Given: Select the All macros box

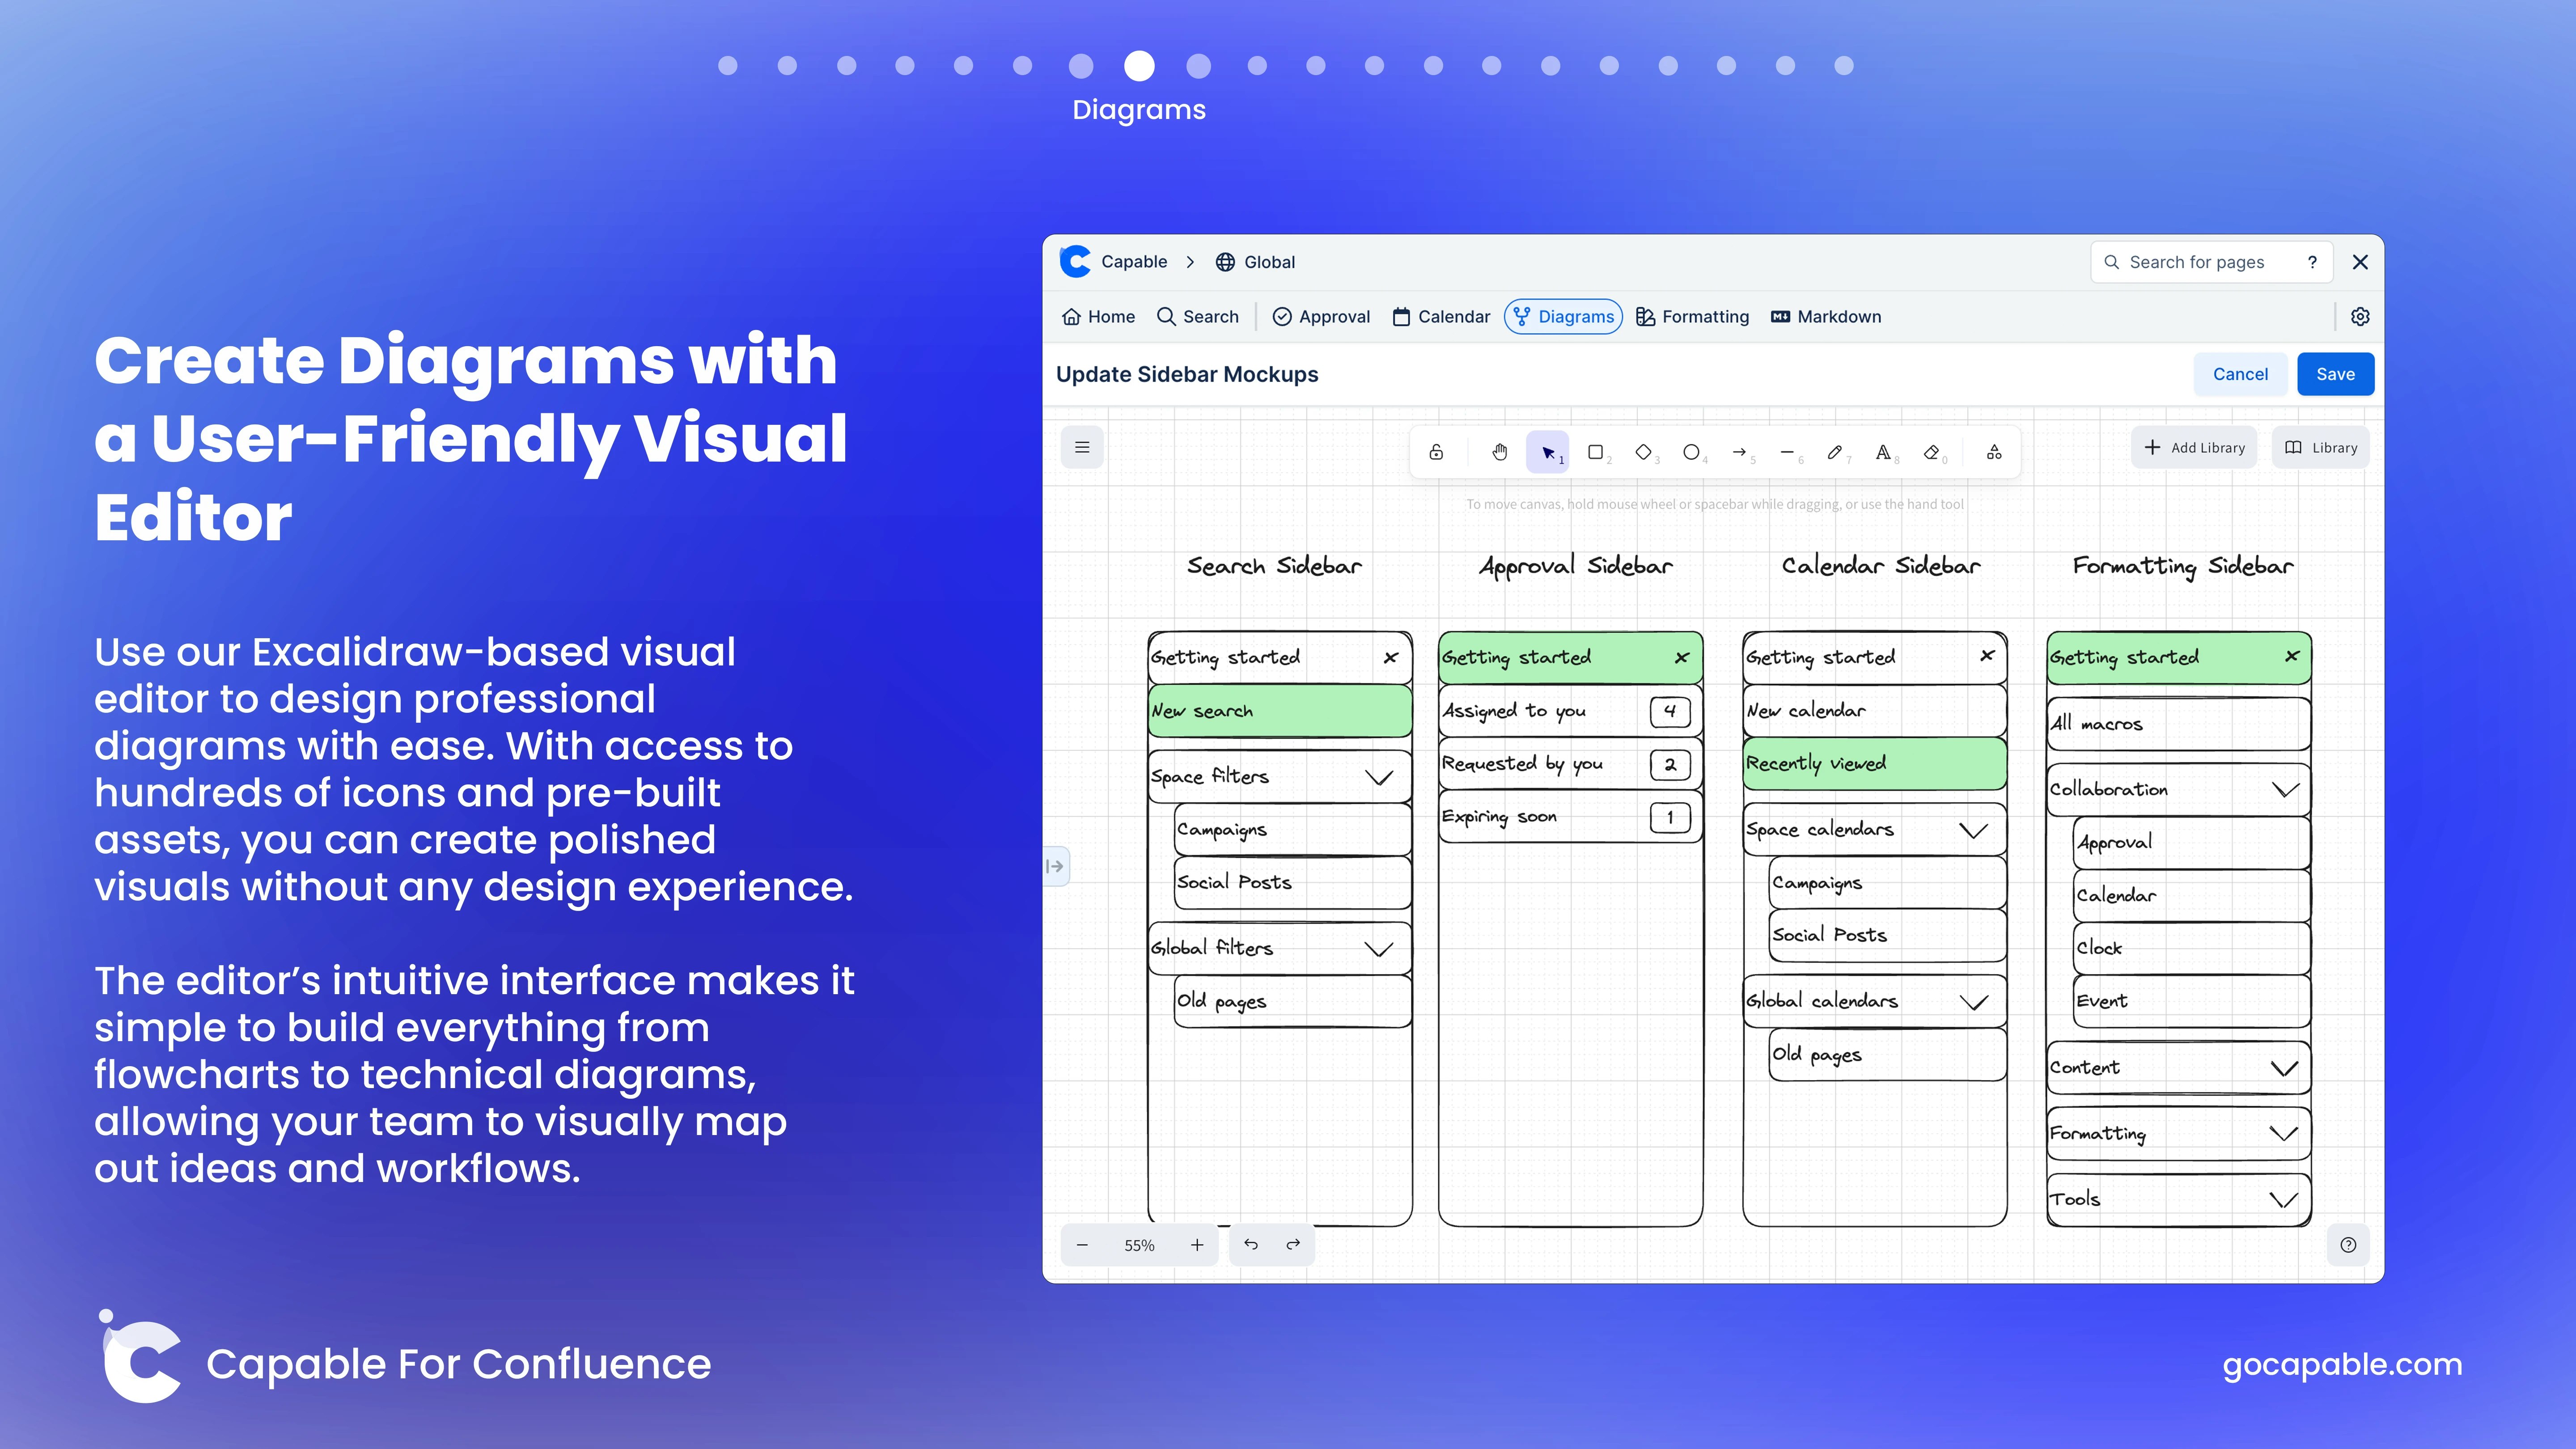Looking at the screenshot, I should 2179,723.
